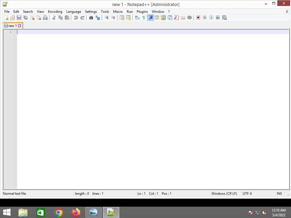The width and height of the screenshot is (291, 218).
Task: Toggle synchronize vertical scrolling icon
Action: point(122,18)
